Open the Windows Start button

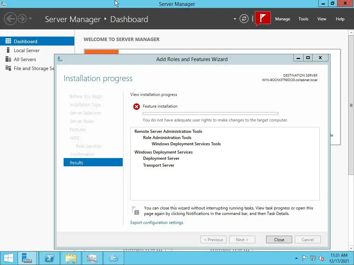[x=9, y=258]
